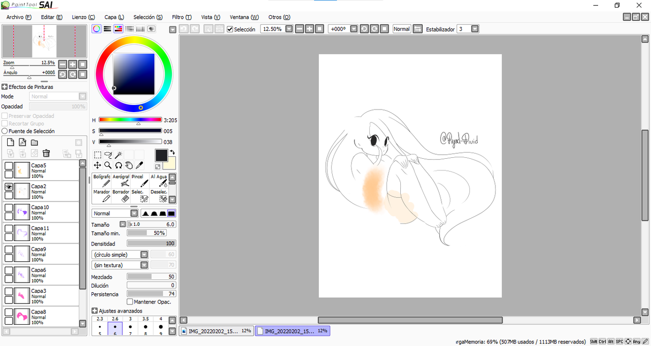This screenshot has width=651, height=346.
Task: Expand the Efectos de Pinturas section
Action: tap(5, 87)
